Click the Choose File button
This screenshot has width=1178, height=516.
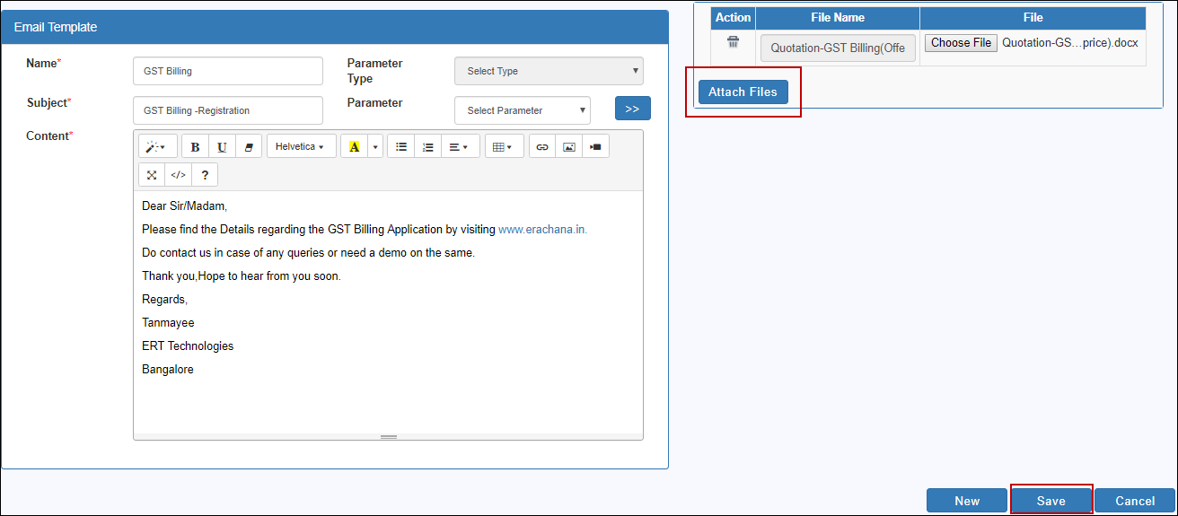pos(961,43)
